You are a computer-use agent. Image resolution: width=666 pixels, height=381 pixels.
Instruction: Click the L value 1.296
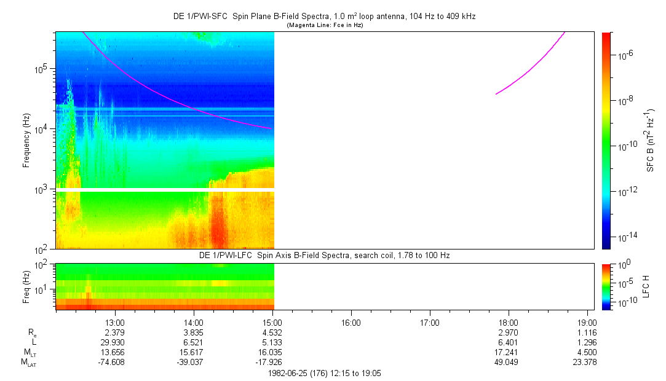[x=587, y=342]
